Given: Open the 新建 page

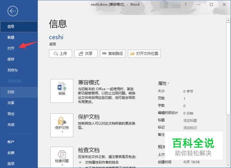Looking at the screenshot, I should point(19,37).
